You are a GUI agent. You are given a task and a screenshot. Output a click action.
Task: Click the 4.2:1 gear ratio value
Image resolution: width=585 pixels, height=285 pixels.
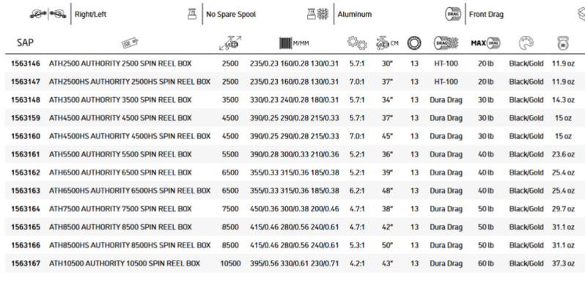click(357, 263)
